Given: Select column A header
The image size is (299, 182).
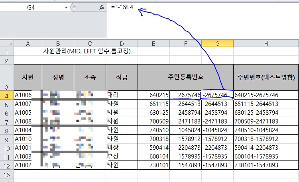Looking at the screenshot, I should tap(28, 44).
